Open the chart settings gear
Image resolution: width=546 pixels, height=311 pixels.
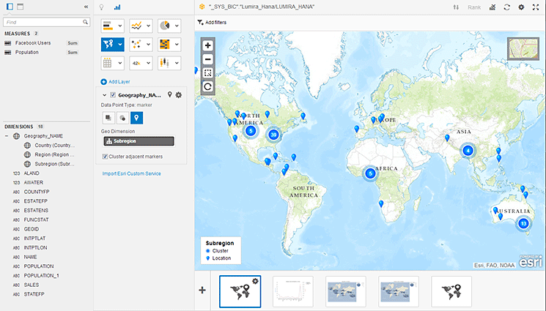click(x=521, y=7)
